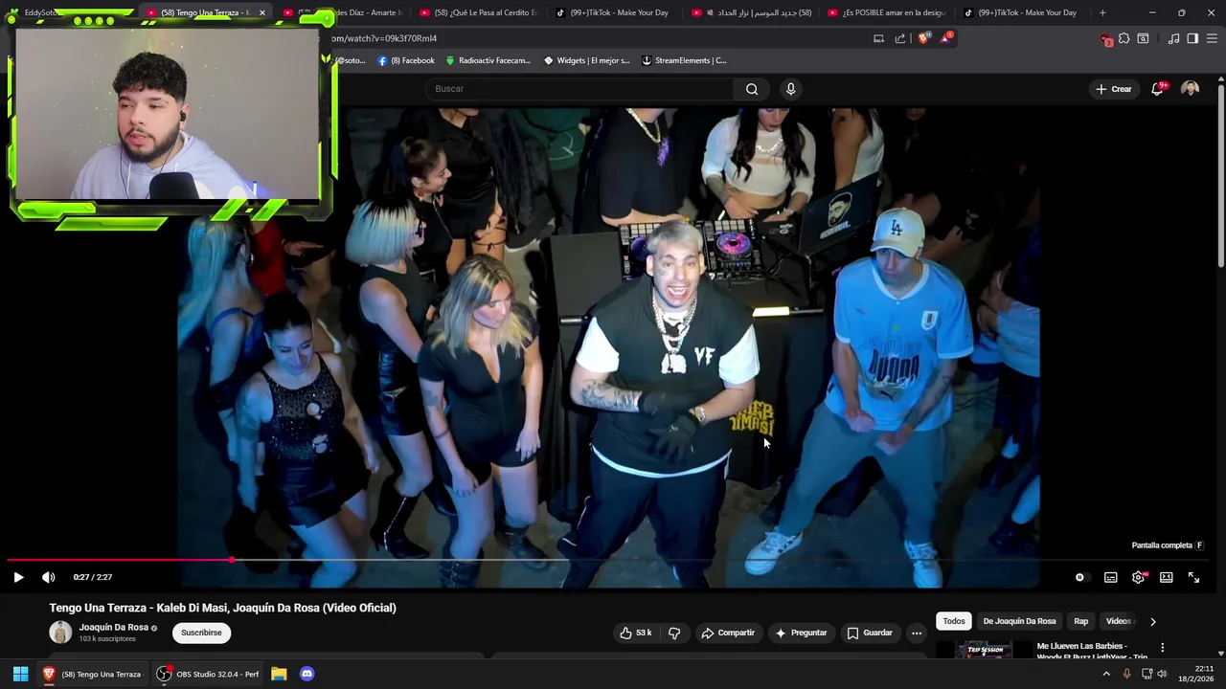1226x689 pixels.
Task: Open the StreamElements bookmark
Action: pos(684,60)
